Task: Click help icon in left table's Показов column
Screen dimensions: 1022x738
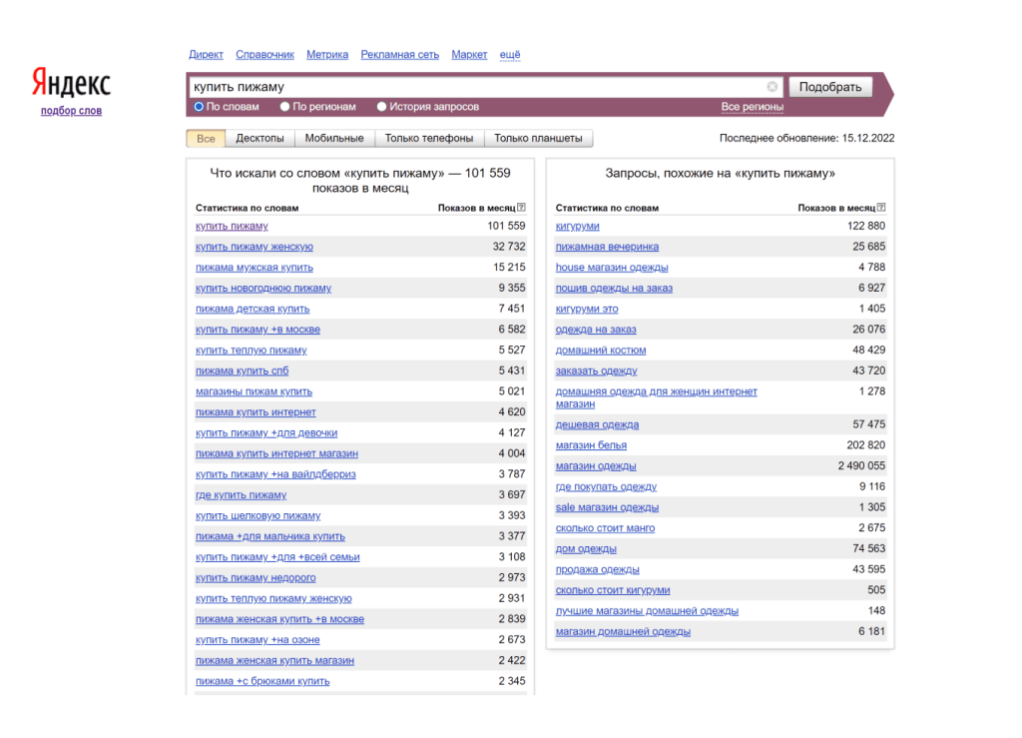Action: (x=521, y=208)
